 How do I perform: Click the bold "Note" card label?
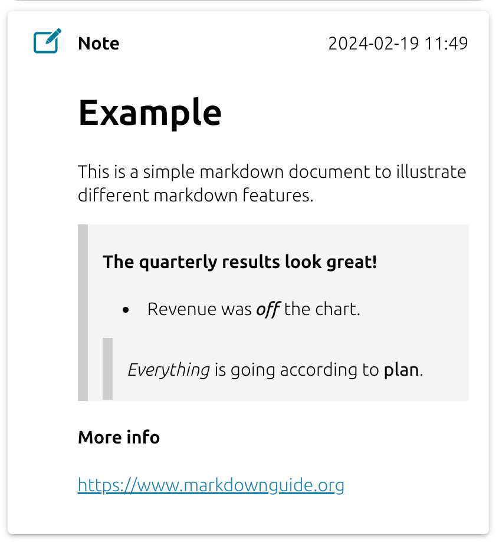click(99, 44)
